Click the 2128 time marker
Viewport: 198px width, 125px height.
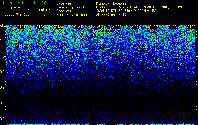[154, 27]
